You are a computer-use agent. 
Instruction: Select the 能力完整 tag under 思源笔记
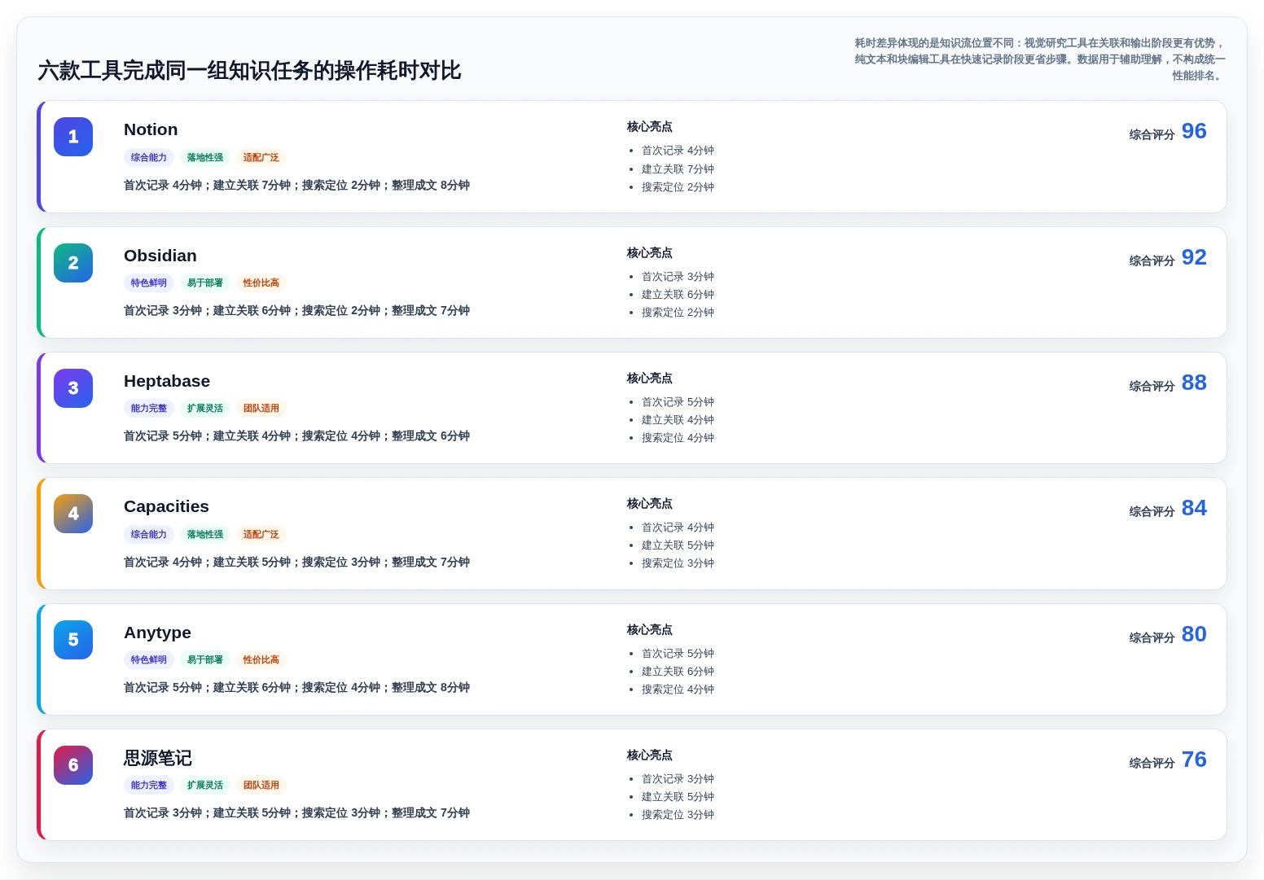[x=149, y=786]
